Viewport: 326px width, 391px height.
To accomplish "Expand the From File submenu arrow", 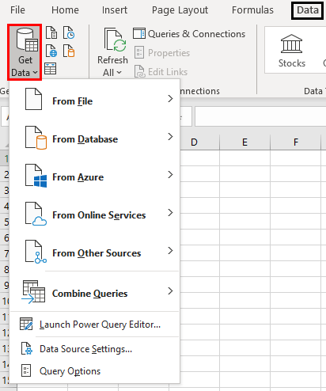I will (x=170, y=99).
